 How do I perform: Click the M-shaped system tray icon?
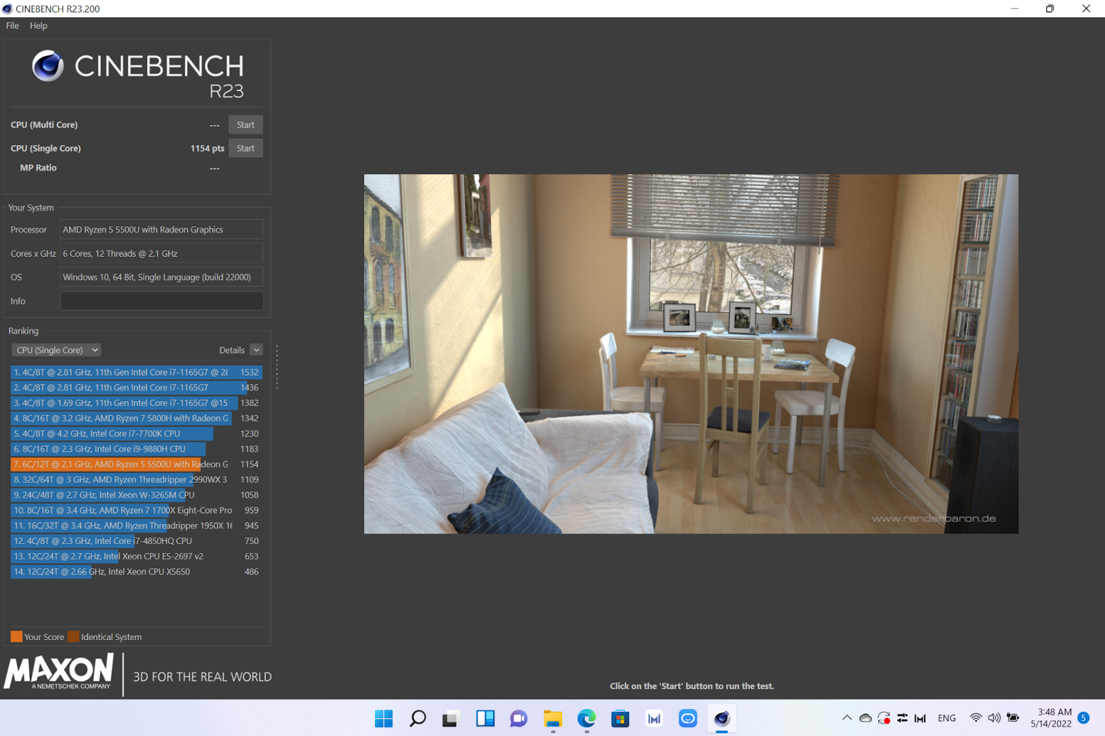(920, 718)
